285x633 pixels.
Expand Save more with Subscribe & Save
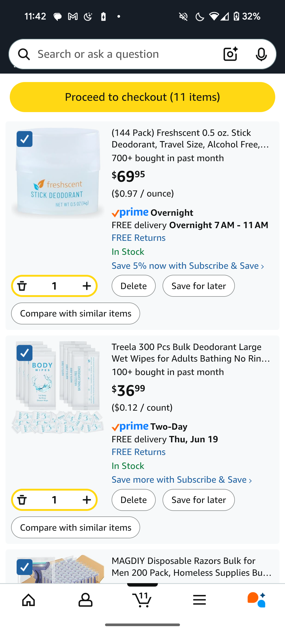tap(182, 480)
